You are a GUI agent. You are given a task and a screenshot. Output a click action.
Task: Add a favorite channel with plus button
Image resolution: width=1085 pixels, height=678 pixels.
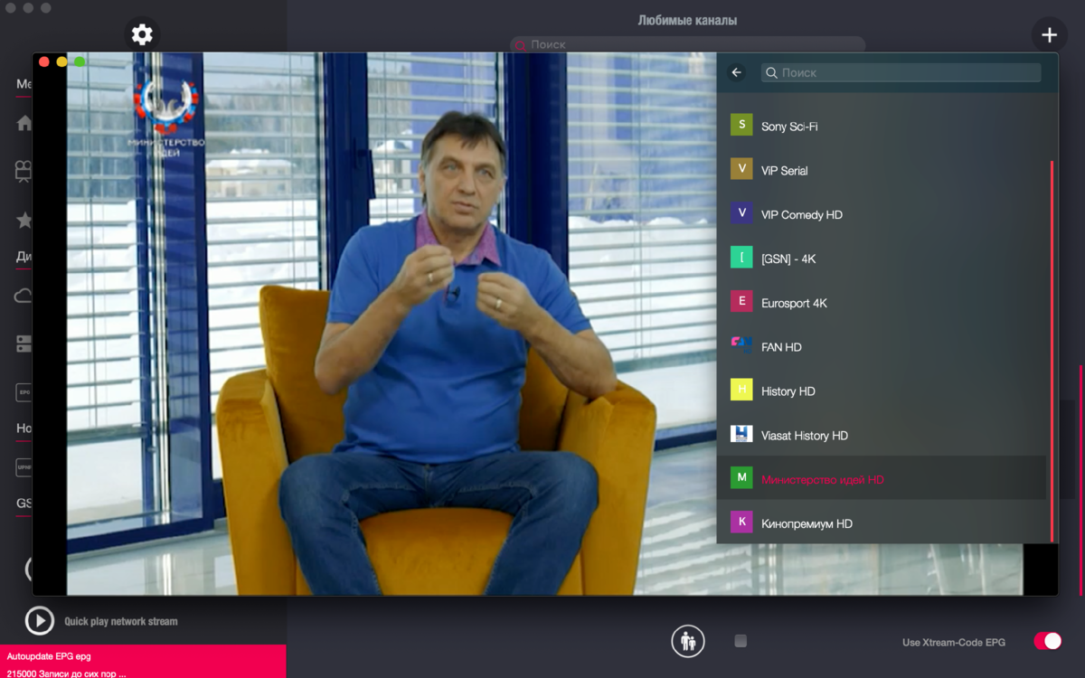pyautogui.click(x=1049, y=34)
